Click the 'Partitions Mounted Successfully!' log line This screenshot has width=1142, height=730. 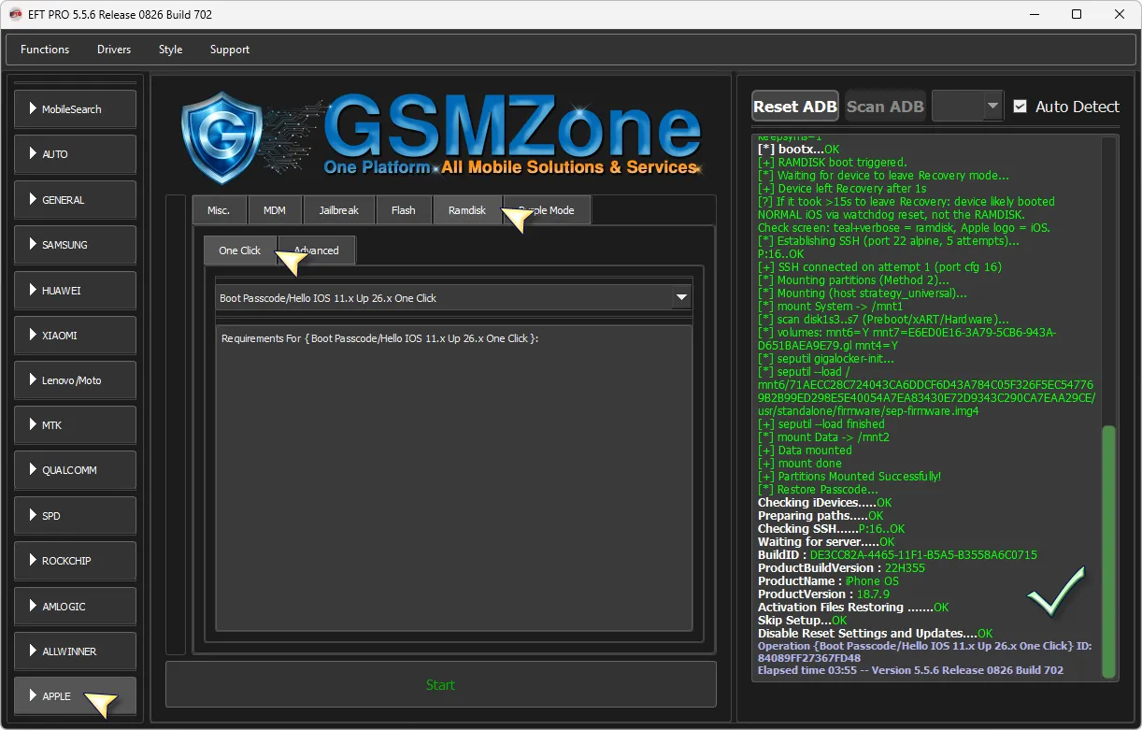[849, 477]
